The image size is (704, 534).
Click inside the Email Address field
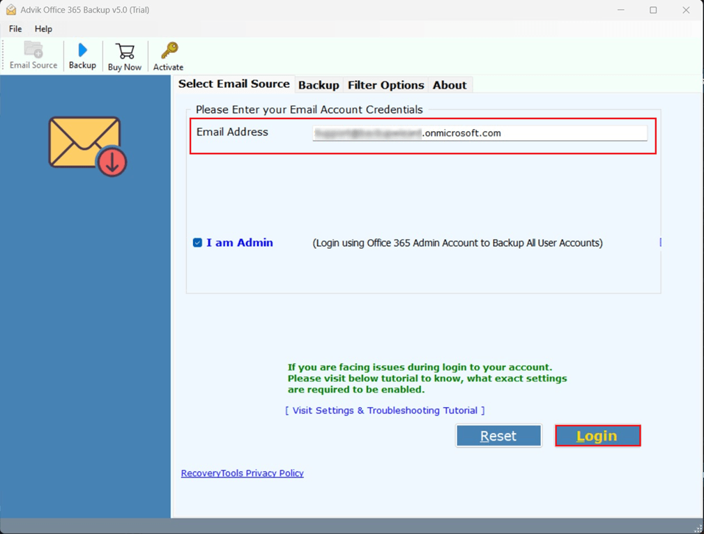[x=480, y=133]
